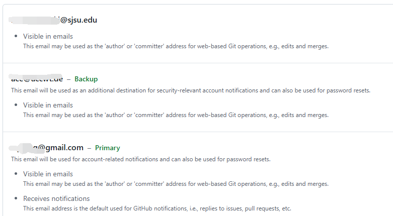Select the partially hidden backup email address
This screenshot has width=393, height=216.
(x=37, y=79)
